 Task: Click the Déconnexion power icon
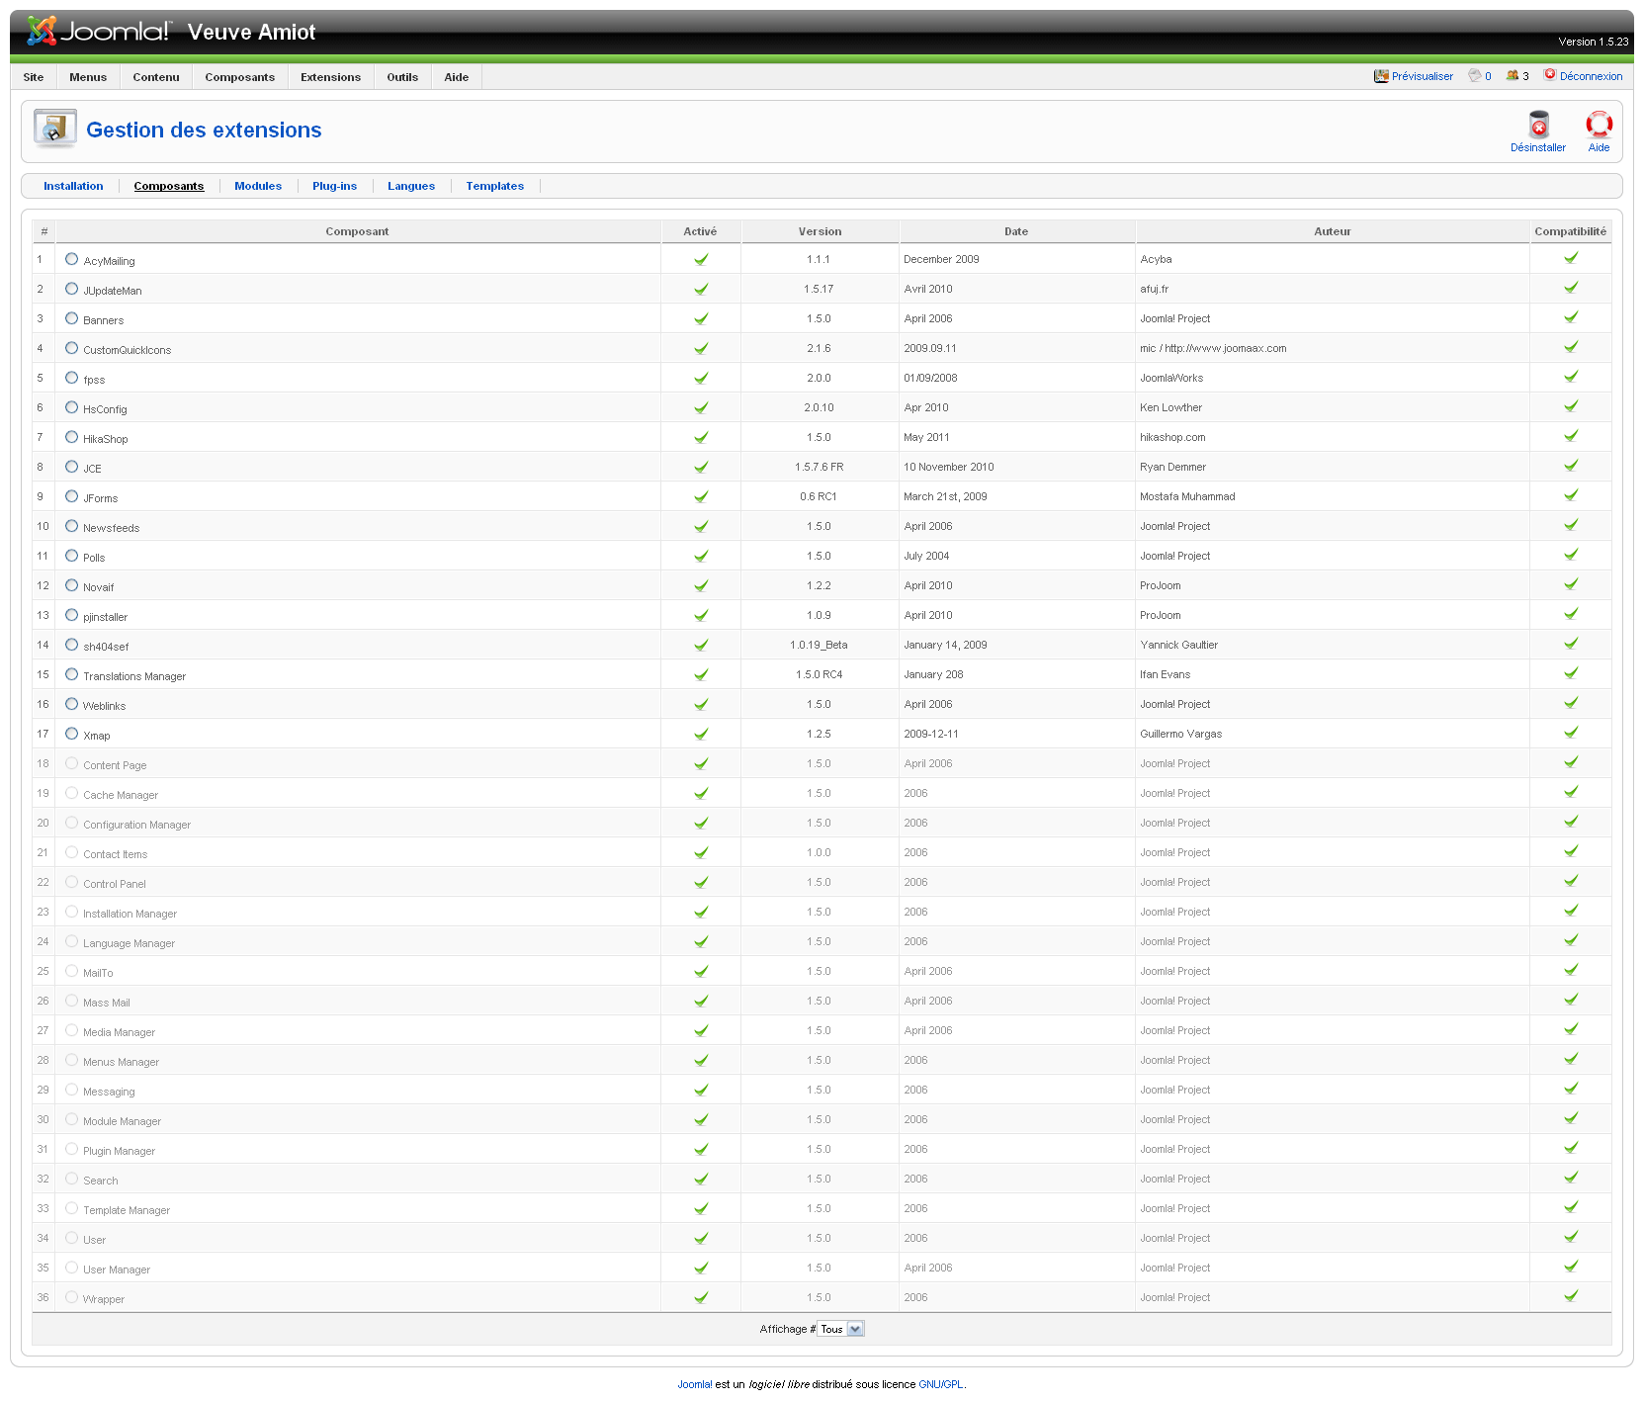[1550, 74]
